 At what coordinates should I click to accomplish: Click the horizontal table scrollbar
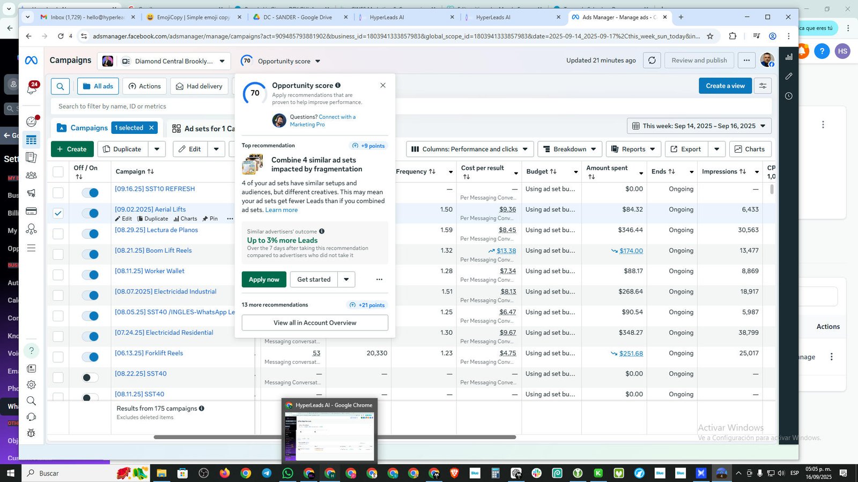(x=335, y=437)
